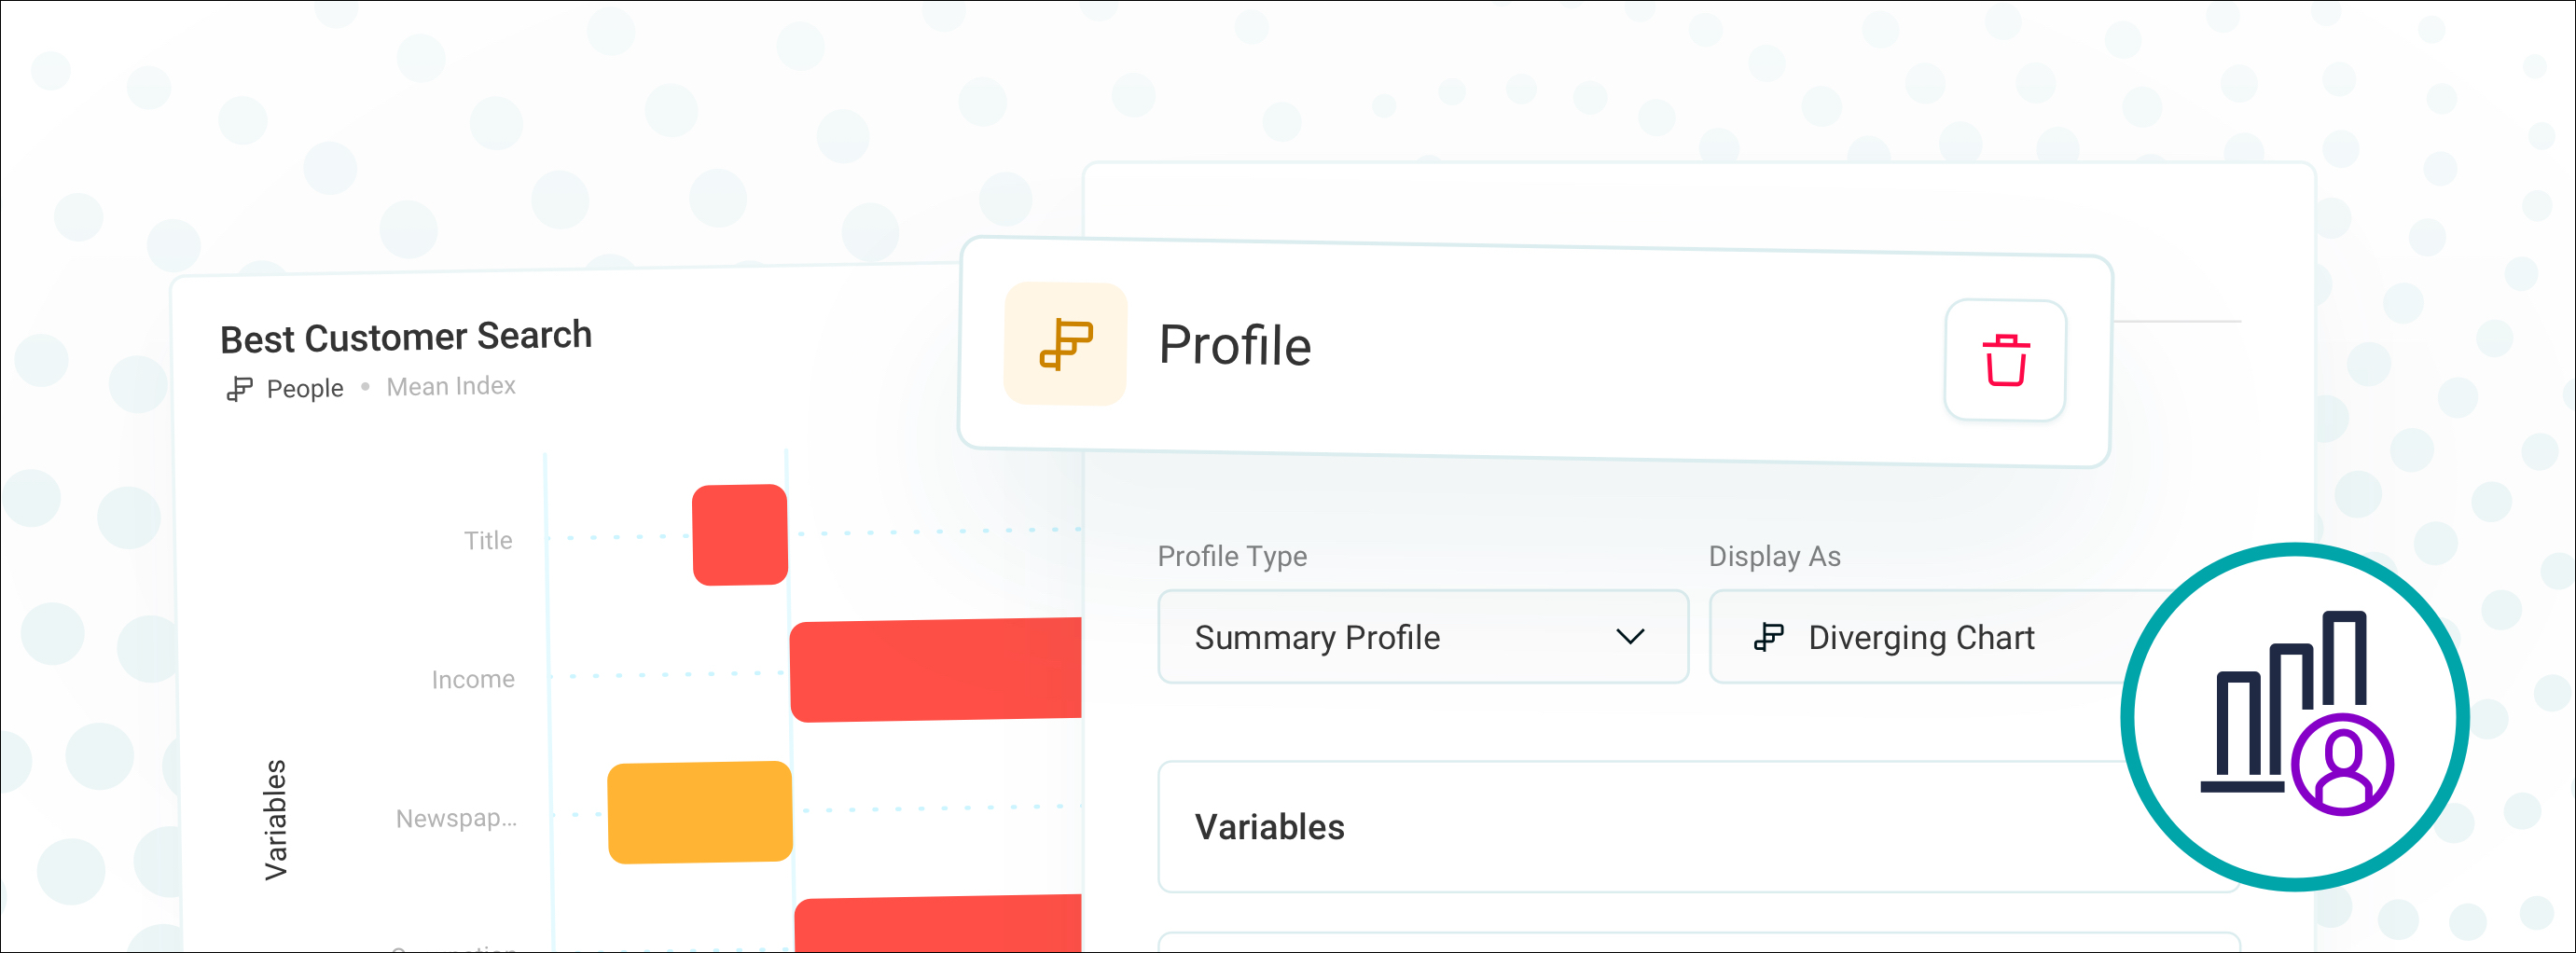
Task: Click the orange Profile icon tile
Action: coord(1065,344)
